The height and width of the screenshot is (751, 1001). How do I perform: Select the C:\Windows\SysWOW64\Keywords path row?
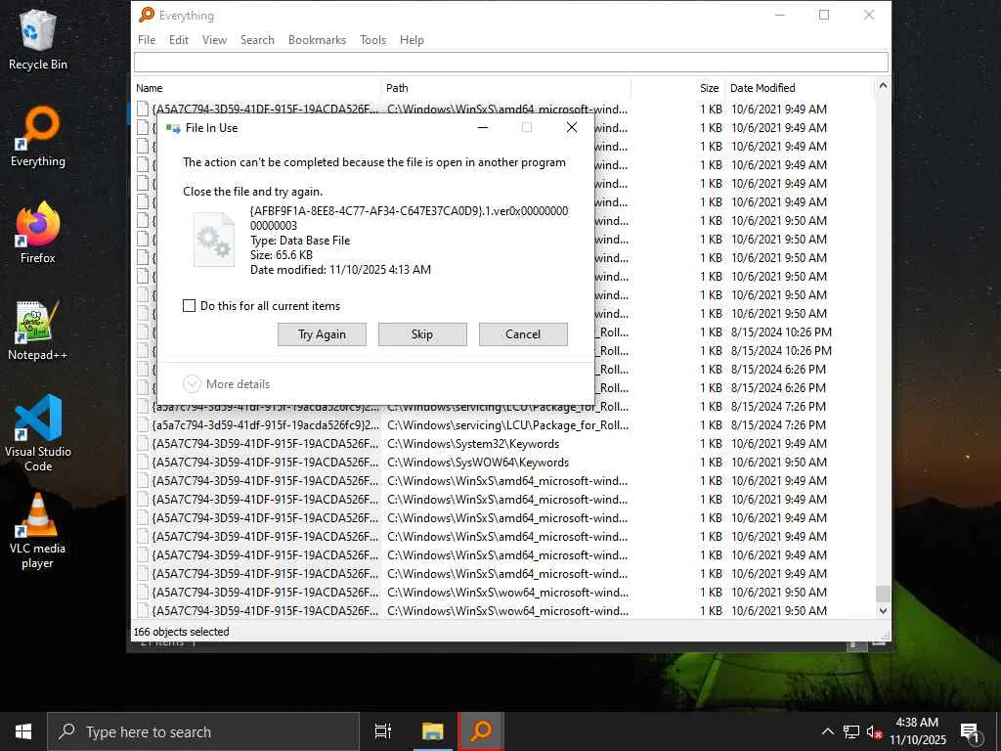pos(478,463)
